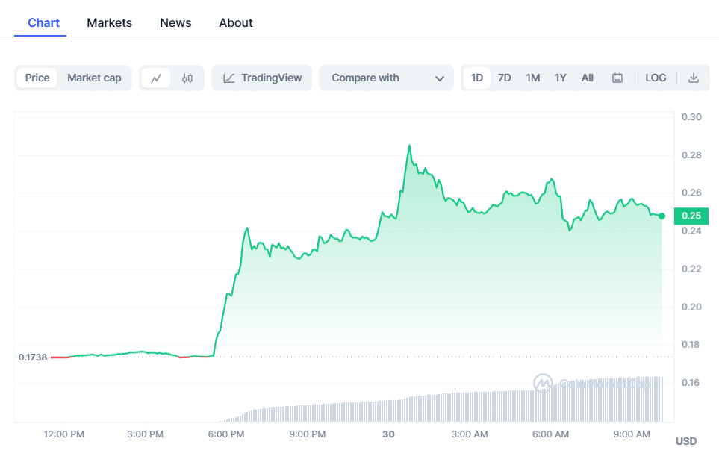Click the 3:00 AM axis label
719x456 pixels.
tap(470, 434)
